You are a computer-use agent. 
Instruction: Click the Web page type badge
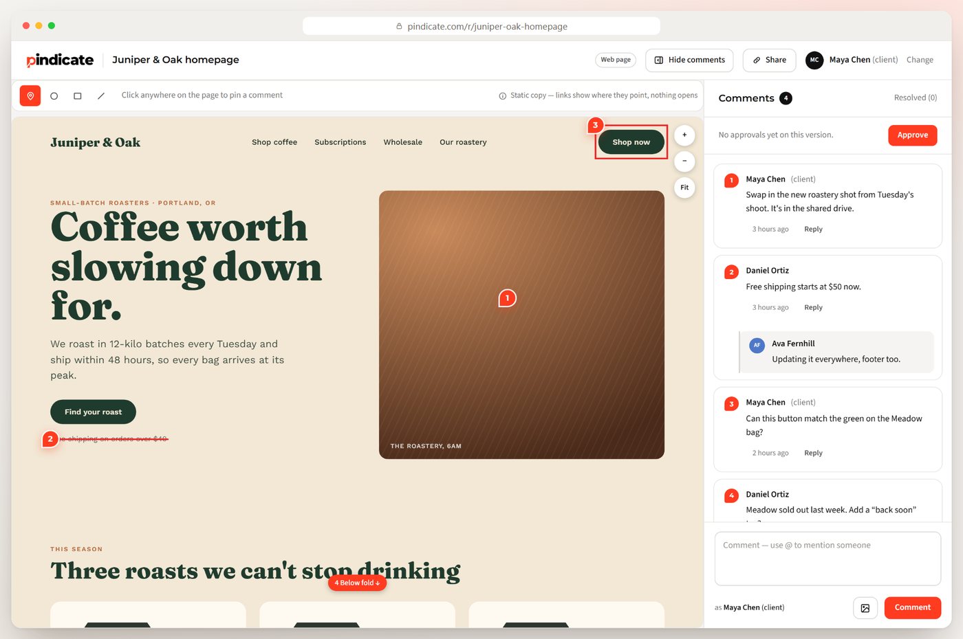(x=616, y=60)
